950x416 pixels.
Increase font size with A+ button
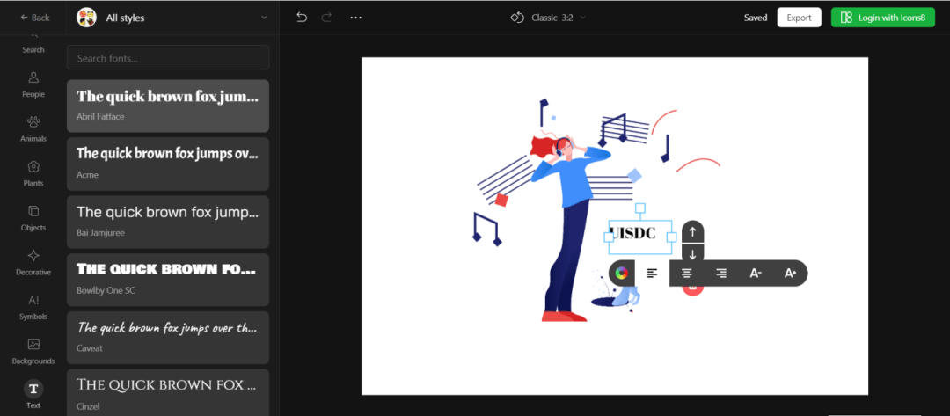coord(789,274)
